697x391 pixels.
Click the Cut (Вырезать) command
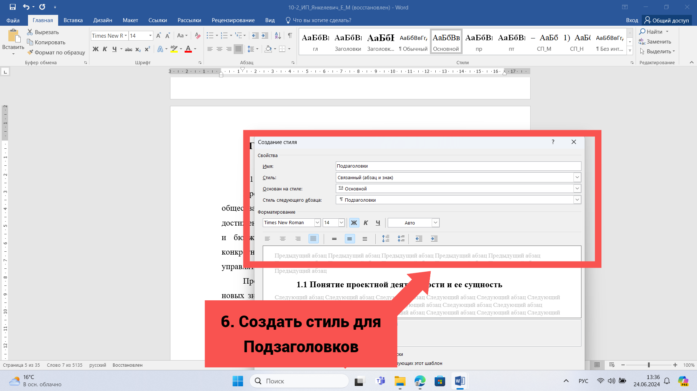(43, 32)
